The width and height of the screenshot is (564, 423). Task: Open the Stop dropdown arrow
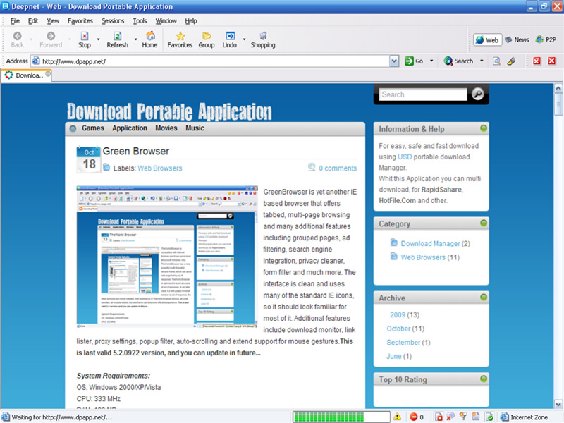98,39
